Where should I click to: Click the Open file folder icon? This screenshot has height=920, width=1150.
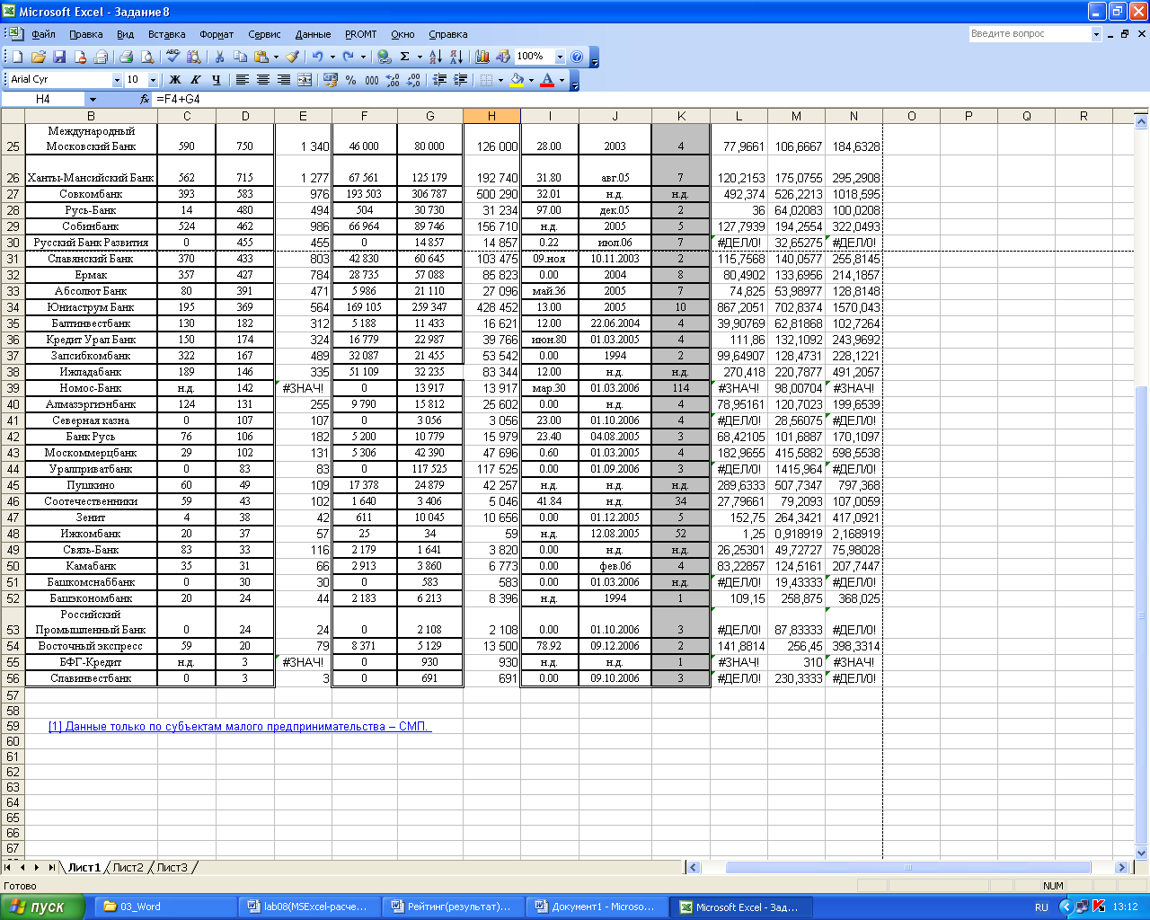pos(39,57)
